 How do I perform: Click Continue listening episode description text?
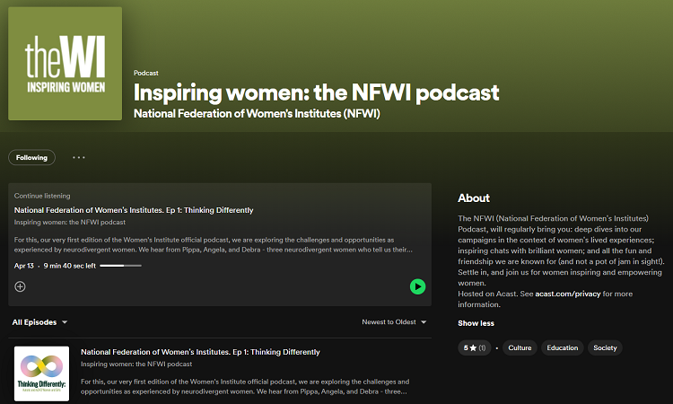tap(214, 245)
